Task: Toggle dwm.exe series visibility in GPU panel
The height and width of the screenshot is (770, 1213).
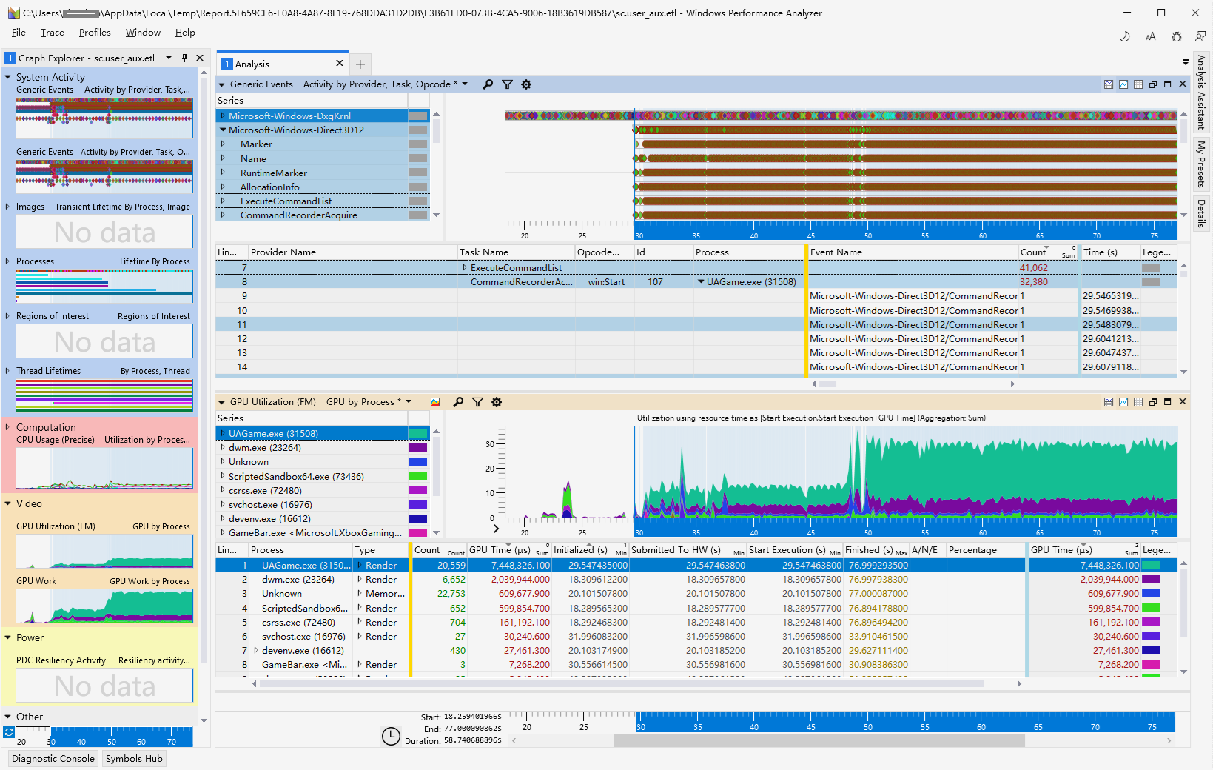Action: tap(418, 447)
